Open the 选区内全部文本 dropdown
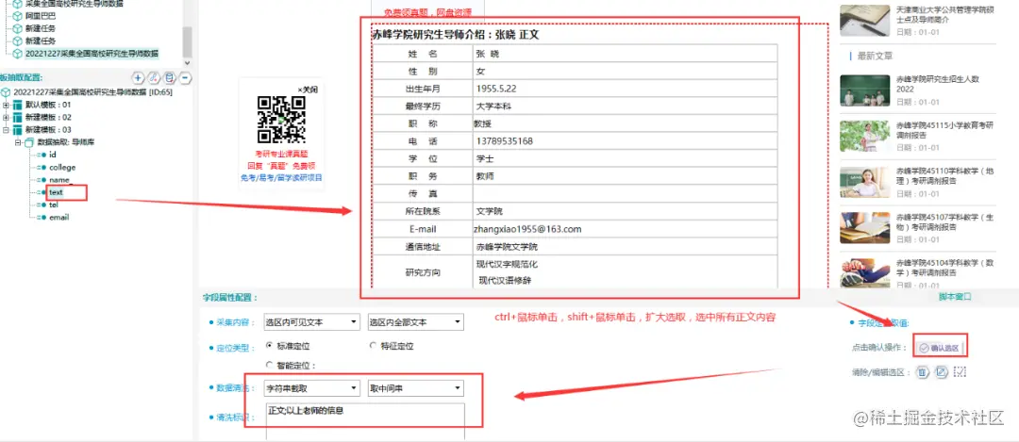The image size is (1019, 442). (x=415, y=322)
